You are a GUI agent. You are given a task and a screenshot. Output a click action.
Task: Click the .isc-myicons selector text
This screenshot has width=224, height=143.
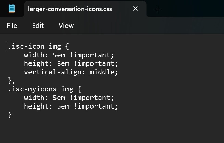coord(33,89)
